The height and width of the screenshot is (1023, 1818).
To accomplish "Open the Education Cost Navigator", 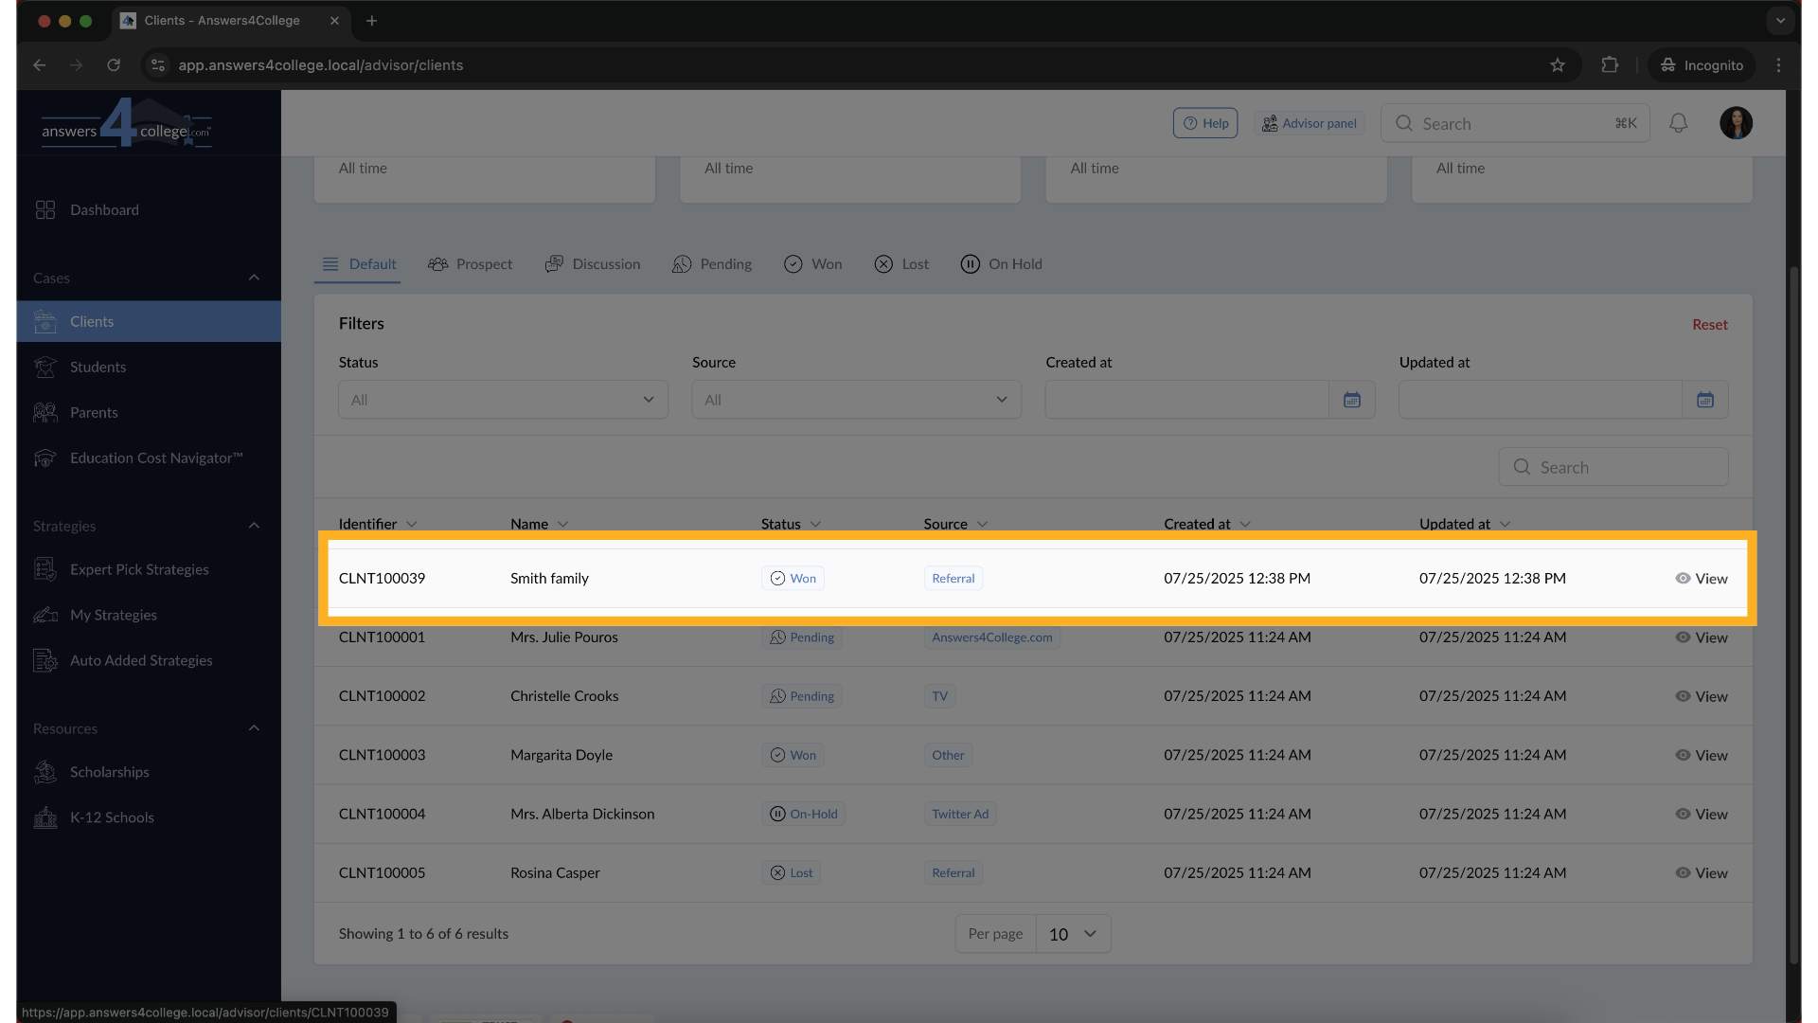I will (155, 458).
